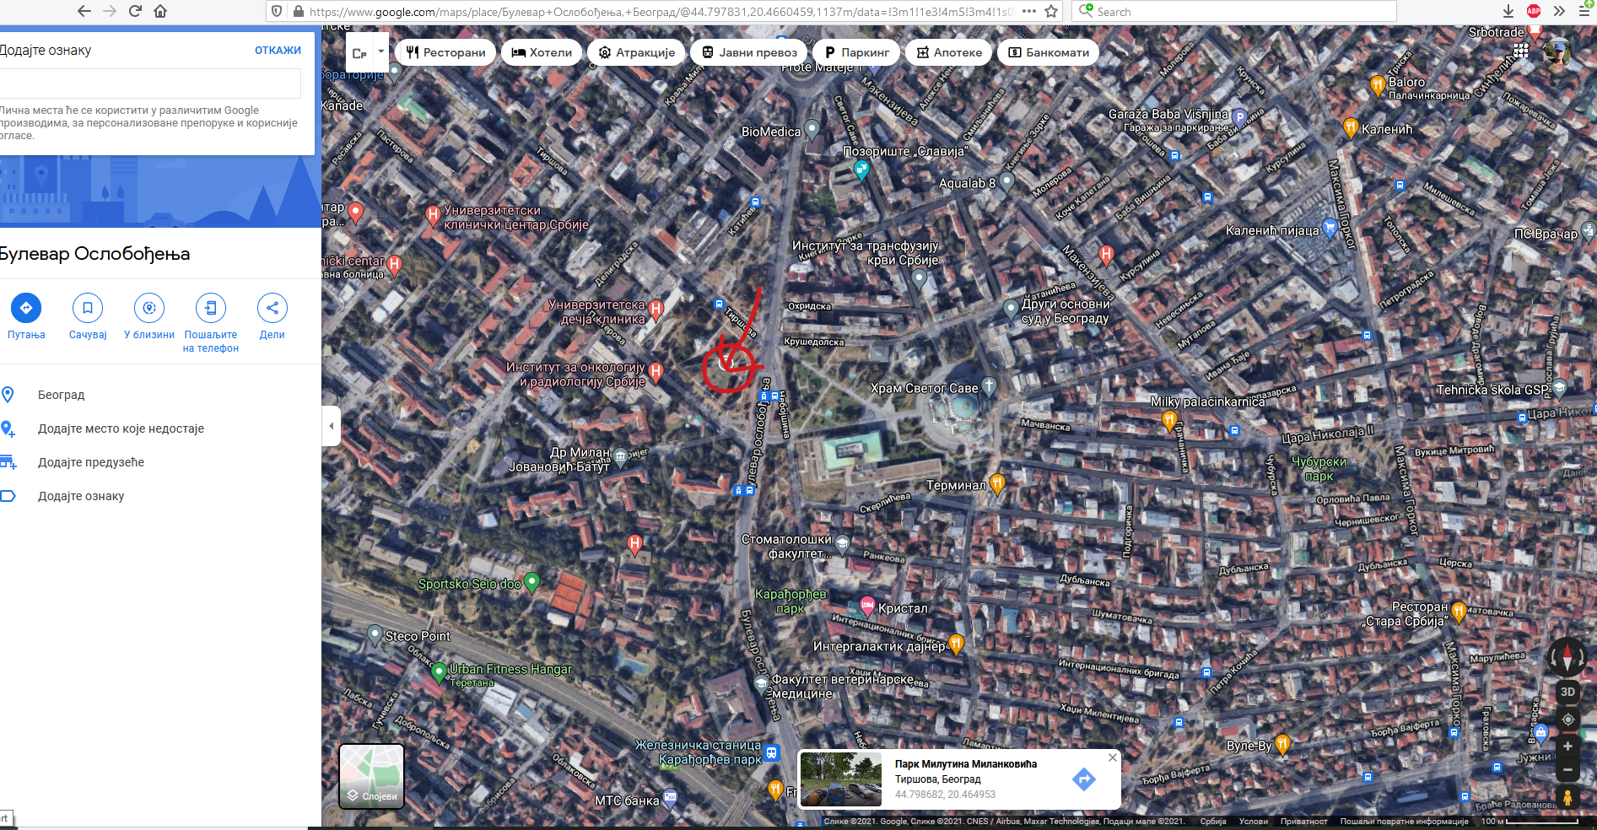Filter map by Ресторани
This screenshot has height=830, width=1597.
445,52
